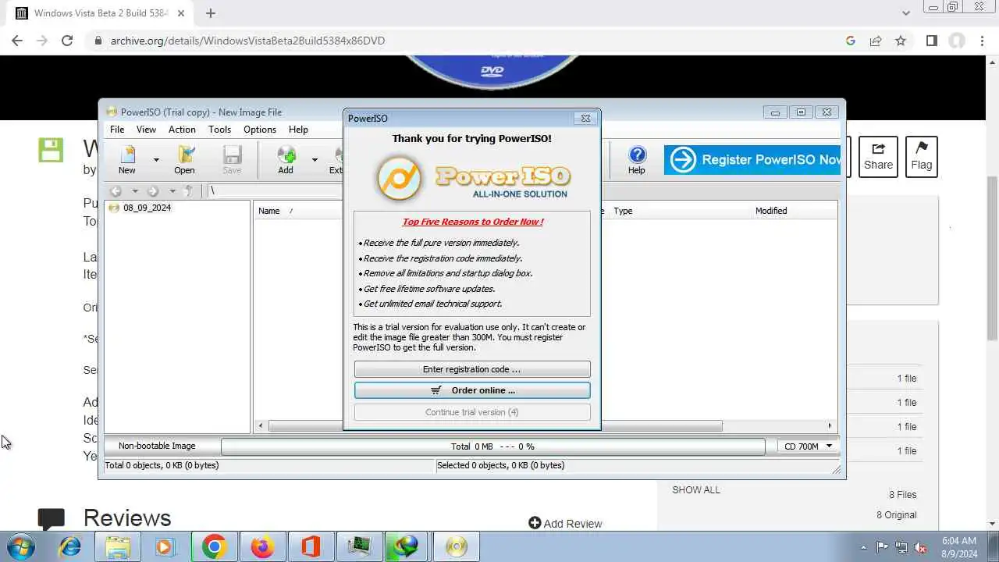Screen dimensions: 999x562
Task: Click the Total capacity progress bar
Action: pyautogui.click(x=492, y=446)
